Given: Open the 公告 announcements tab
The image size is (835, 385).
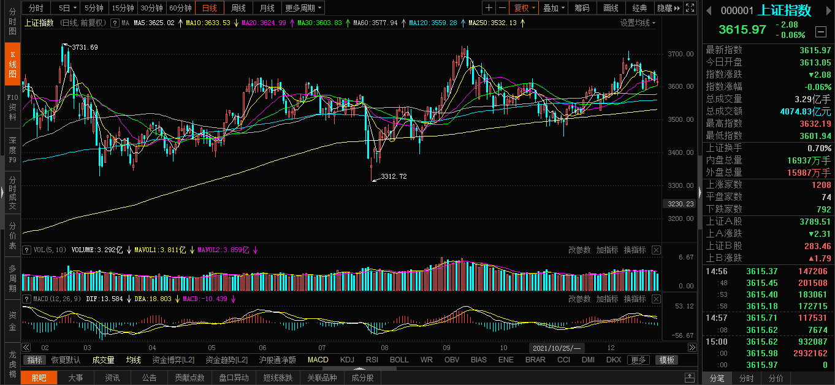Looking at the screenshot, I should tap(149, 378).
